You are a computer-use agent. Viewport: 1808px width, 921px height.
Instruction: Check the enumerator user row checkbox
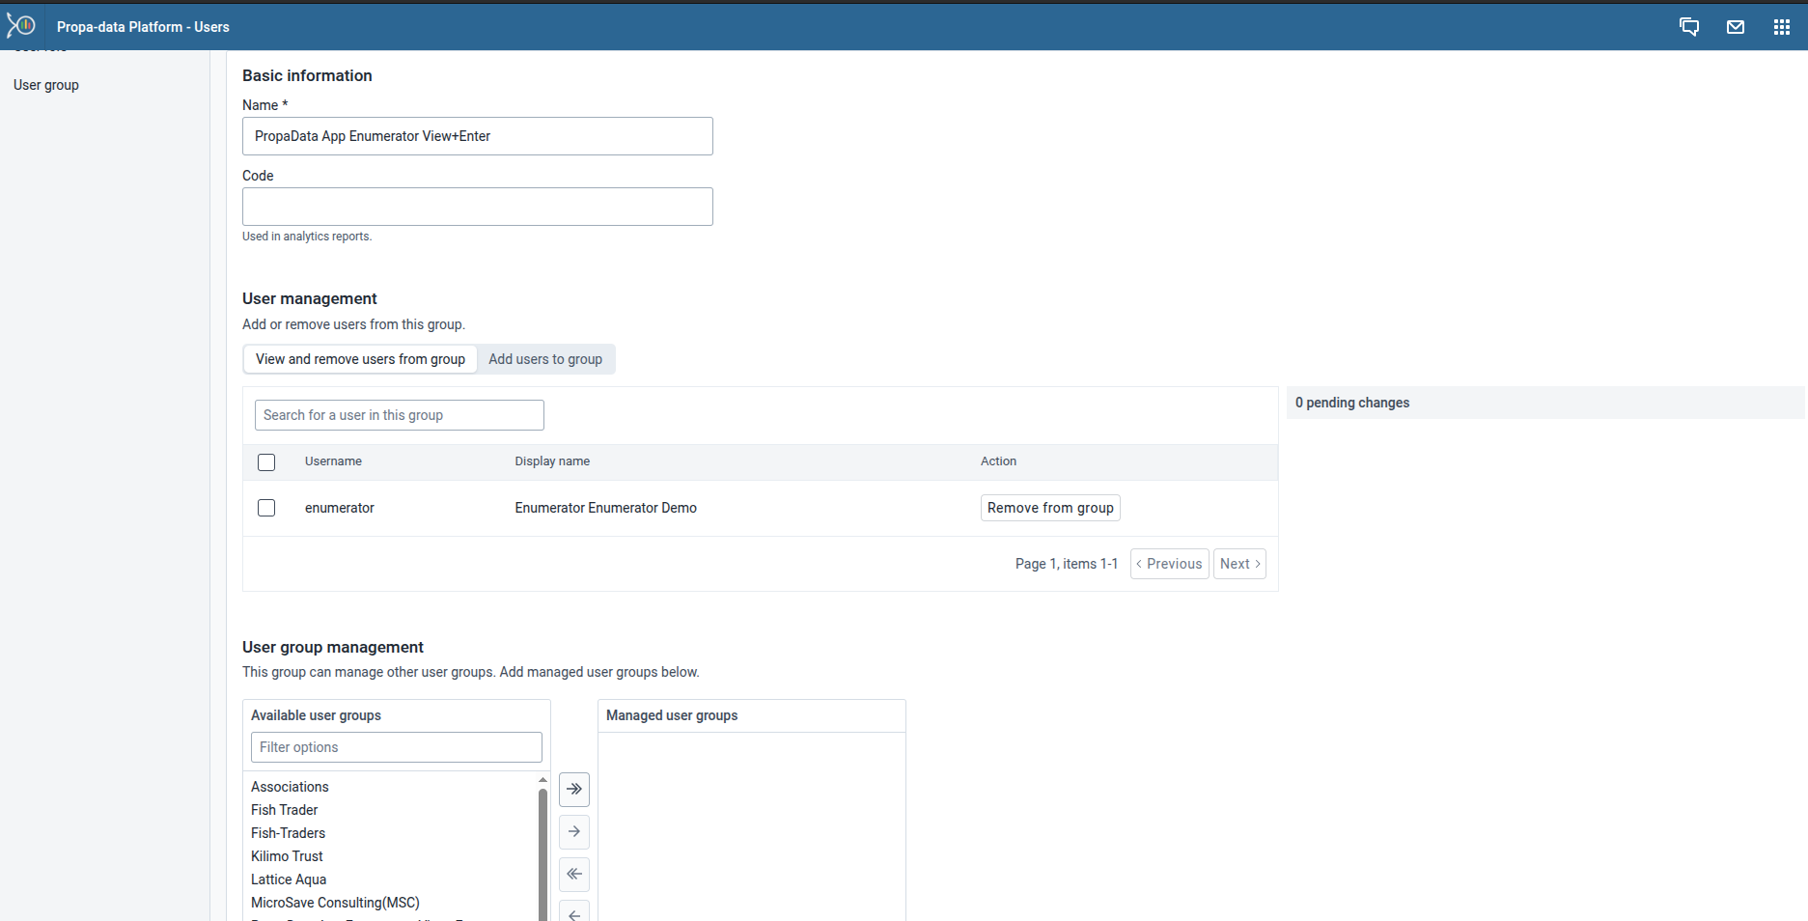click(266, 507)
